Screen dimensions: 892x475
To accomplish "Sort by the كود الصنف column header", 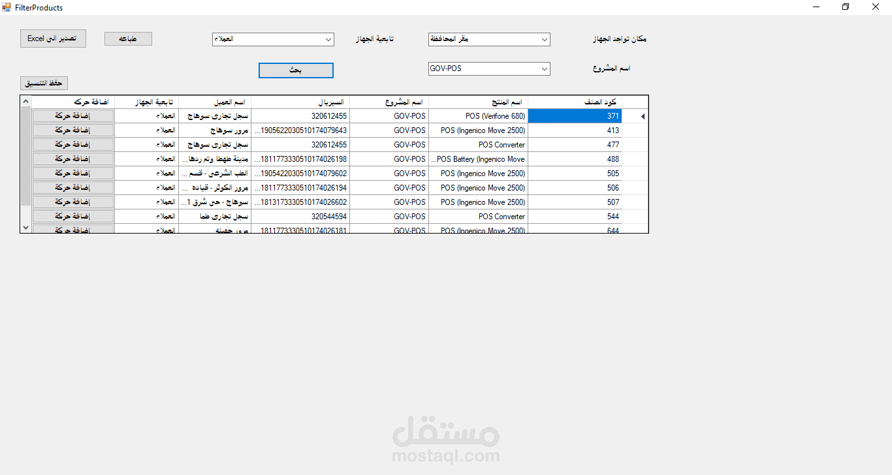I will tap(575, 102).
